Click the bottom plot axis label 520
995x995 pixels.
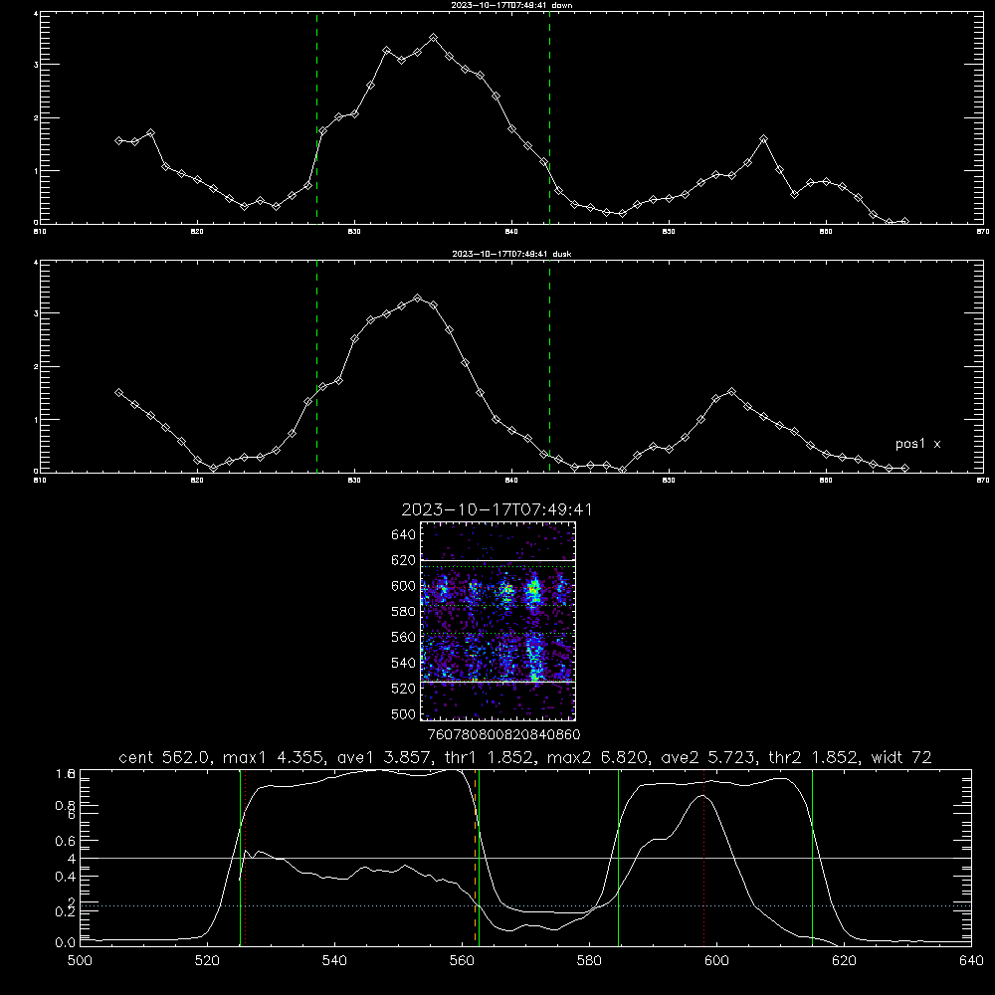point(208,961)
